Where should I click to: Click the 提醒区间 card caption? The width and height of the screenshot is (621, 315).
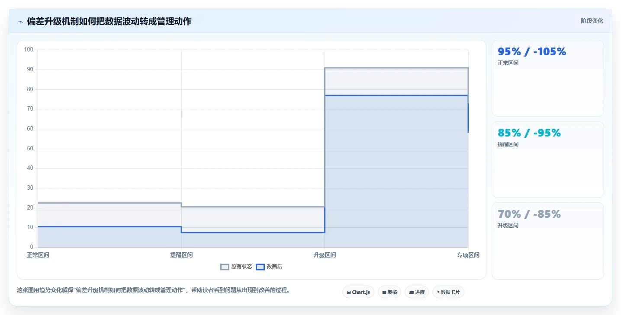pyautogui.click(x=508, y=144)
